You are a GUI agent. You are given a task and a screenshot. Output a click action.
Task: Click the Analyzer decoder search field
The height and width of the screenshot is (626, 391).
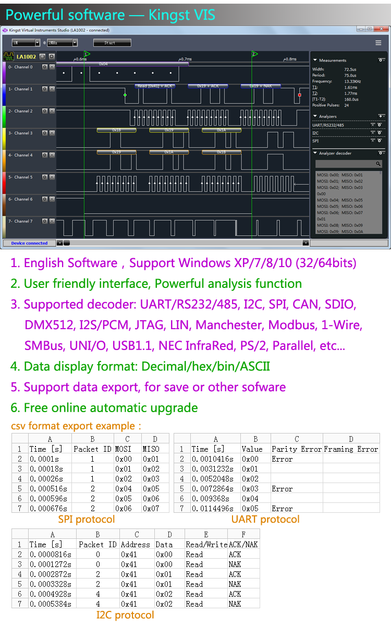pos(349,164)
